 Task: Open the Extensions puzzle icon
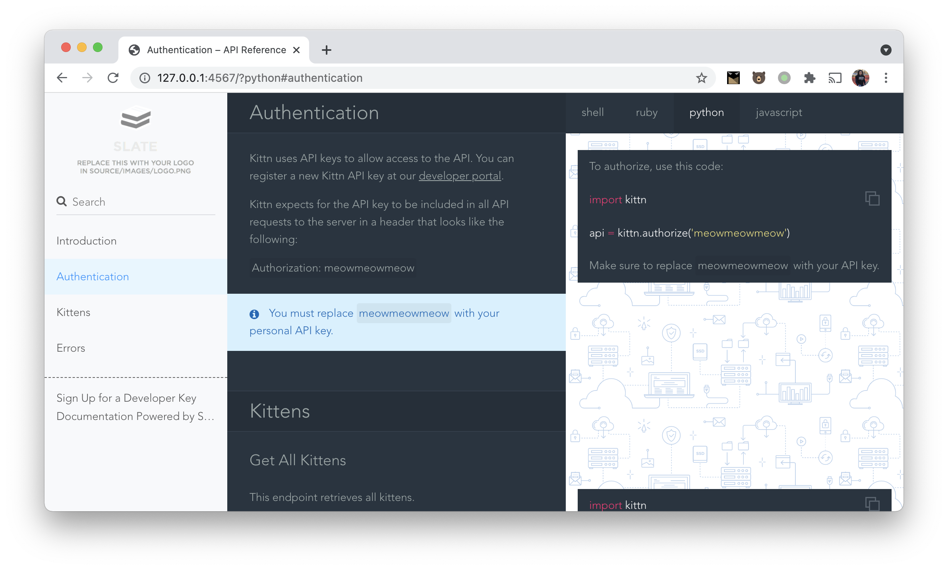(809, 78)
